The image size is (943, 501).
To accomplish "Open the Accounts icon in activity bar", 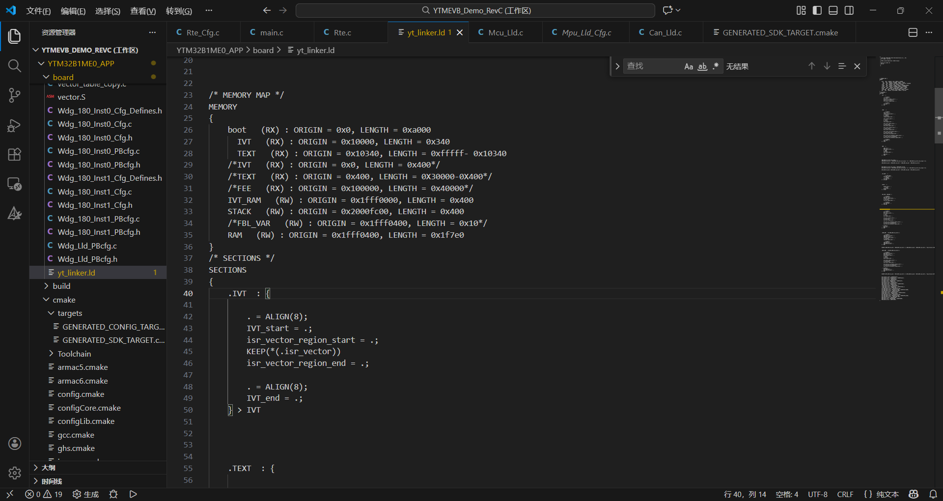I will (x=14, y=444).
